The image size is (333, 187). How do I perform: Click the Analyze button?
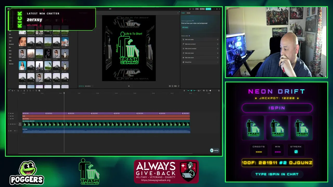coord(185,28)
